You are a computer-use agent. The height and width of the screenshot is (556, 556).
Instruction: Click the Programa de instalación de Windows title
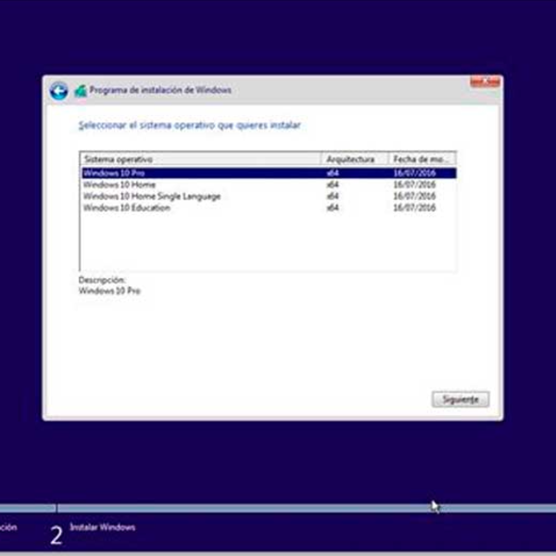[159, 91]
